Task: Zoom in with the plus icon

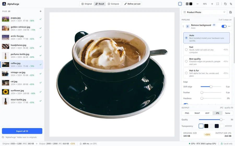Action: (x=212, y=4)
